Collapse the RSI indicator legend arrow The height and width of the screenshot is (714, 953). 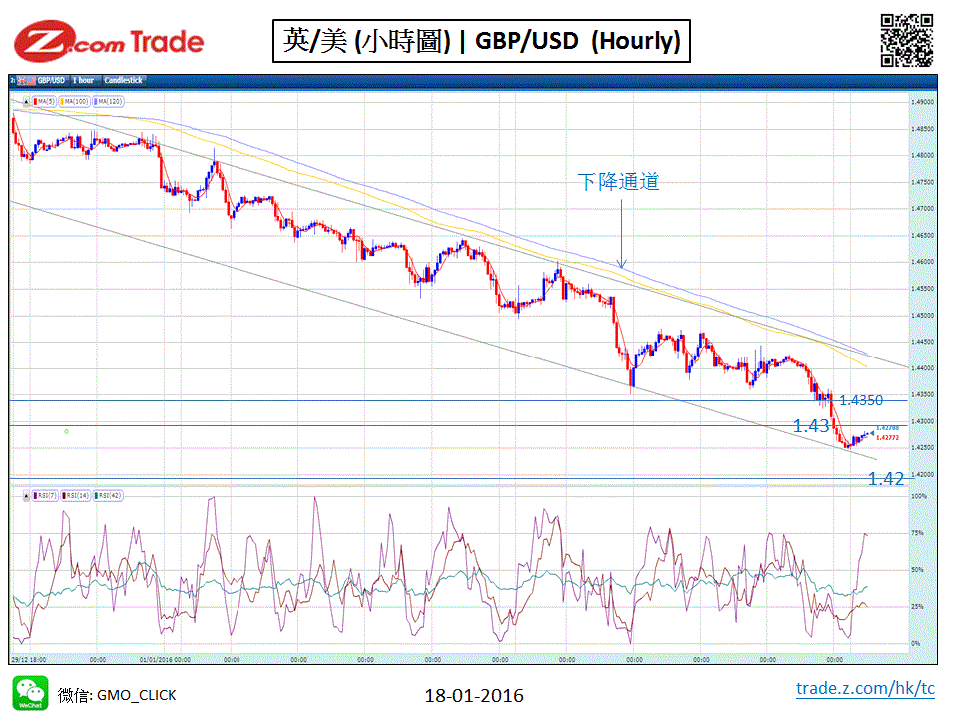(26, 496)
